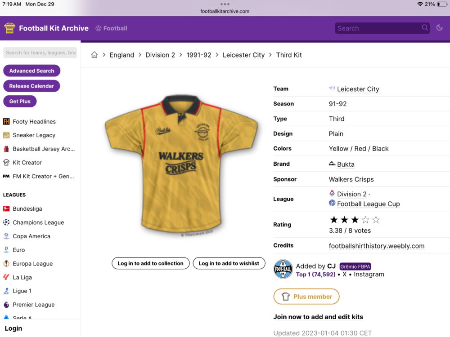Click the Bukta brand logo icon

(x=332, y=164)
